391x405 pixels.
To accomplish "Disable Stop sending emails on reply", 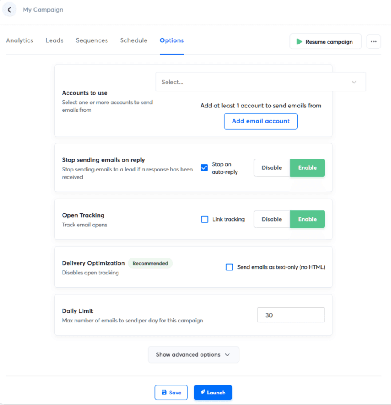I will tap(272, 167).
